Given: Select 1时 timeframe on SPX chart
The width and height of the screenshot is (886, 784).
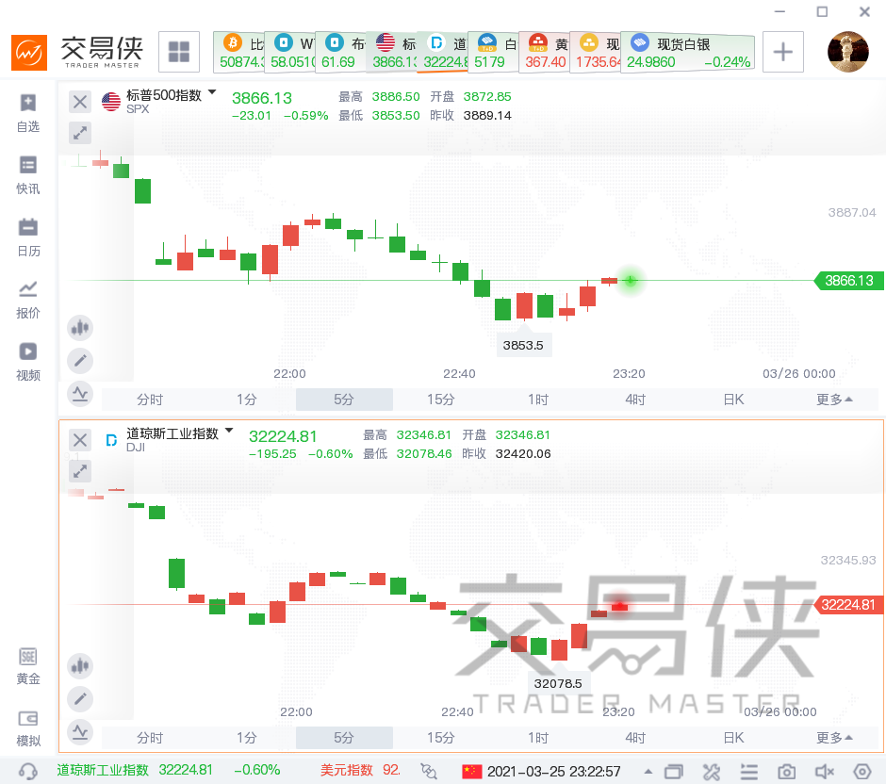Looking at the screenshot, I should pyautogui.click(x=538, y=400).
